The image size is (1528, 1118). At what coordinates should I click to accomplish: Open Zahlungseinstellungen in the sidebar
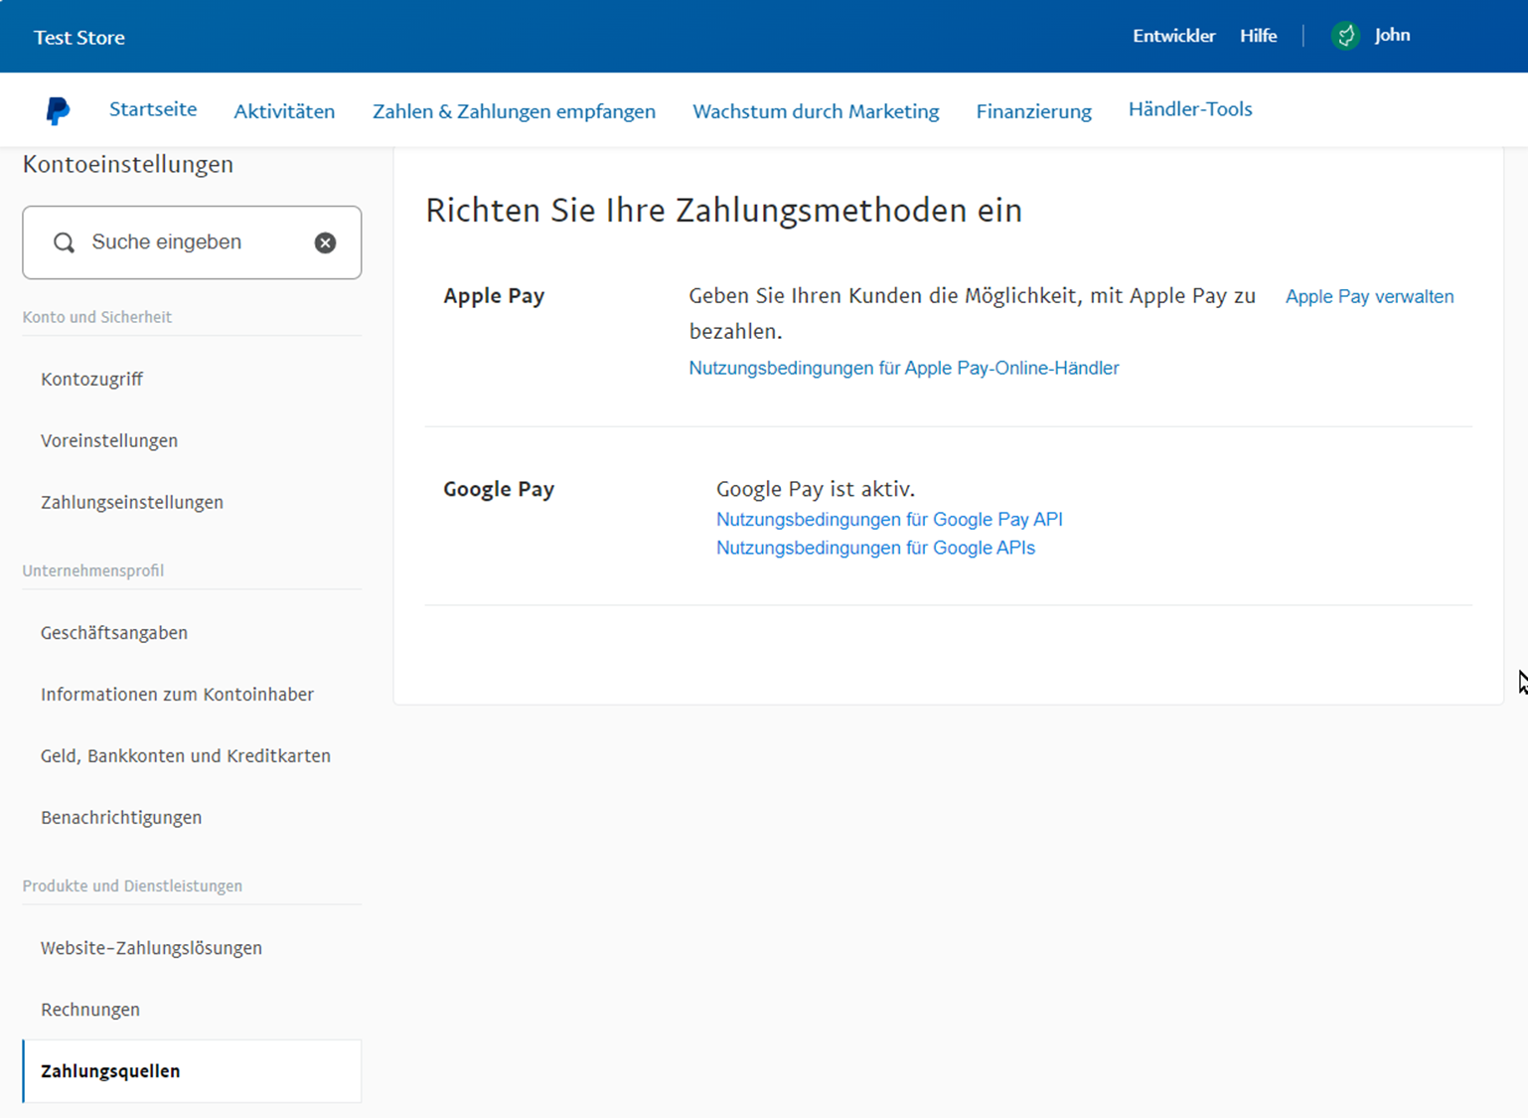point(132,502)
